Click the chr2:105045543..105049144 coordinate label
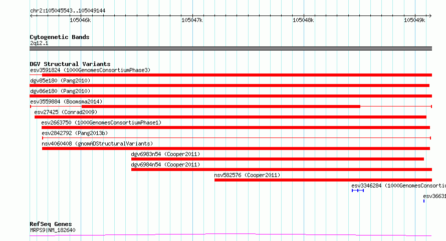The height and width of the screenshot is (241, 446). (x=68, y=10)
